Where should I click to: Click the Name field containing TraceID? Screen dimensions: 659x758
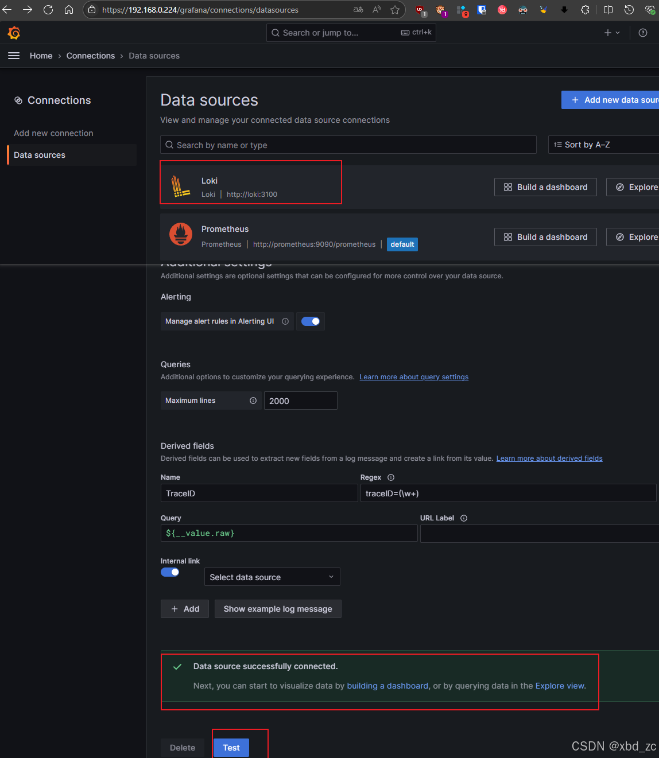pyautogui.click(x=259, y=493)
